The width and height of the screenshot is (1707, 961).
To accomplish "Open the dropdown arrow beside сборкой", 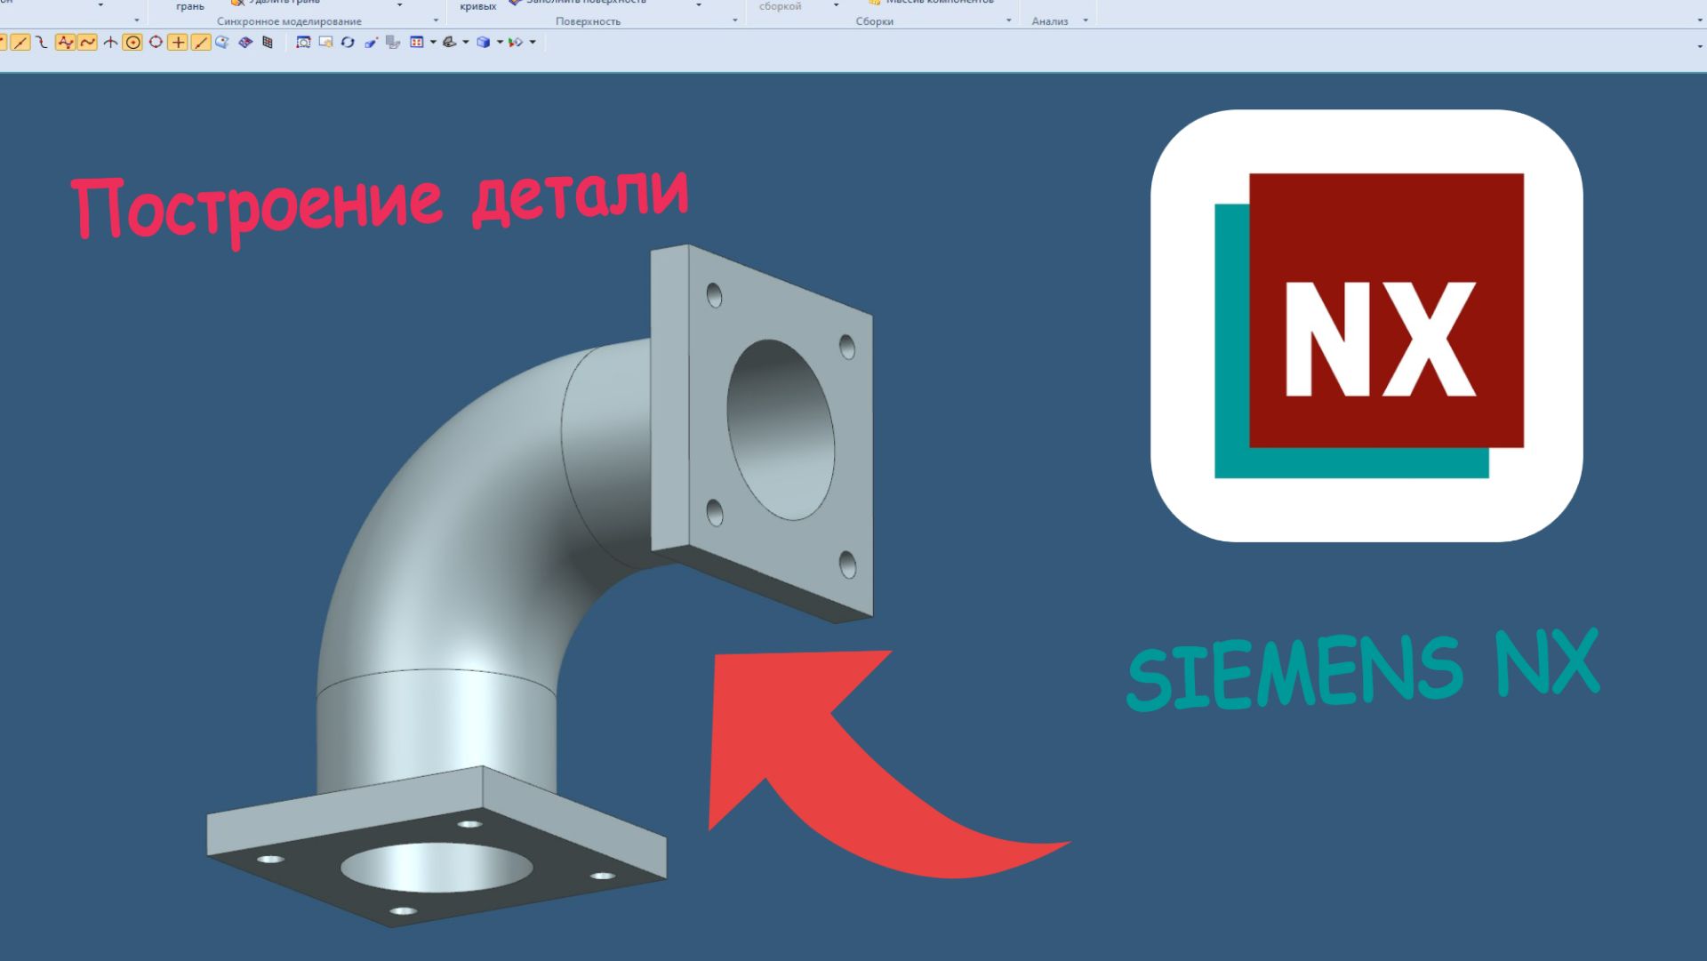I will pyautogui.click(x=837, y=6).
